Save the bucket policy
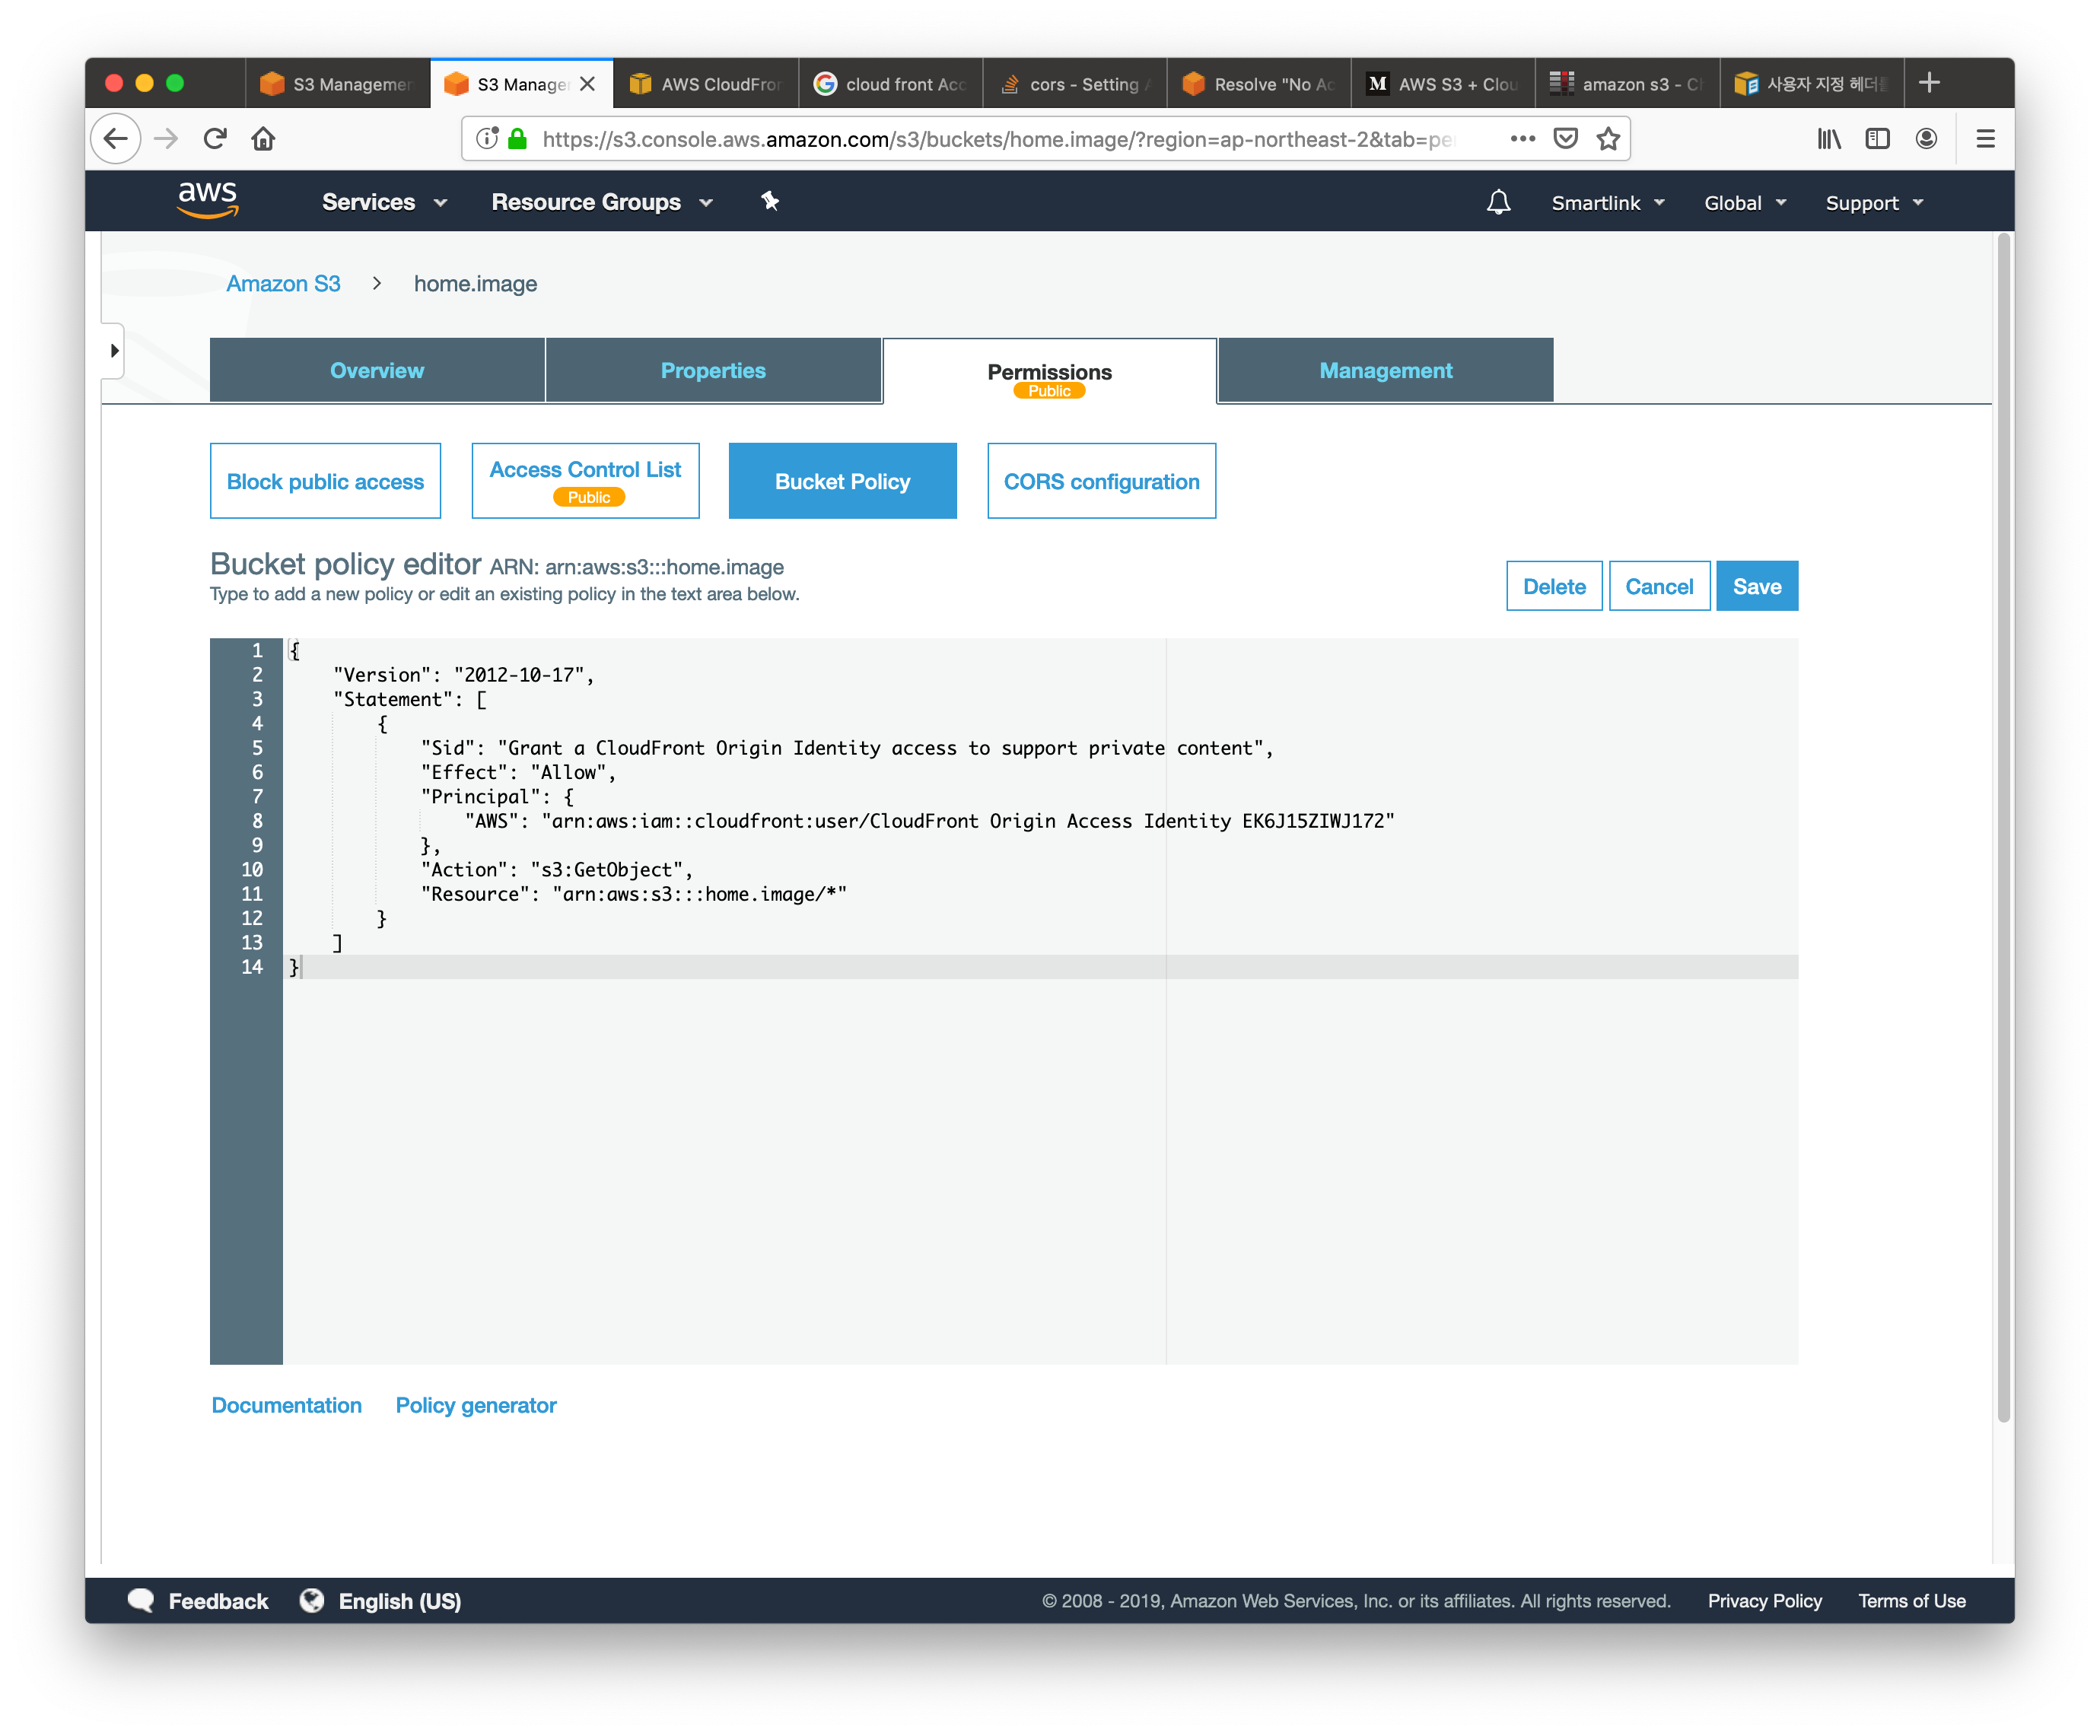The width and height of the screenshot is (2100, 1736). coord(1756,587)
